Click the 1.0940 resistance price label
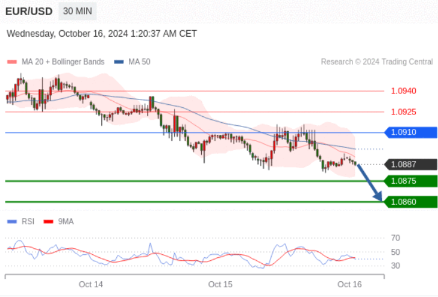The height and width of the screenshot is (297, 438). coord(403,91)
